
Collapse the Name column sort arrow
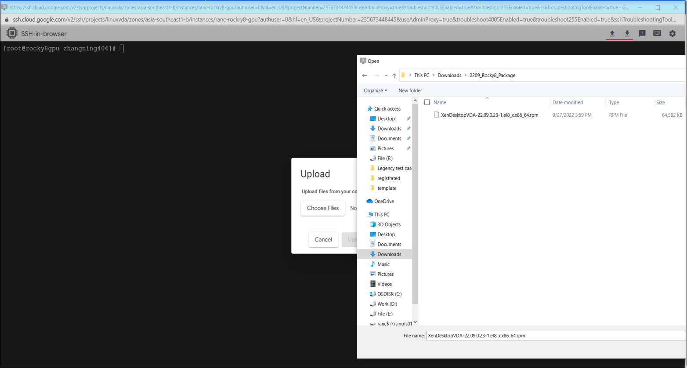point(487,98)
